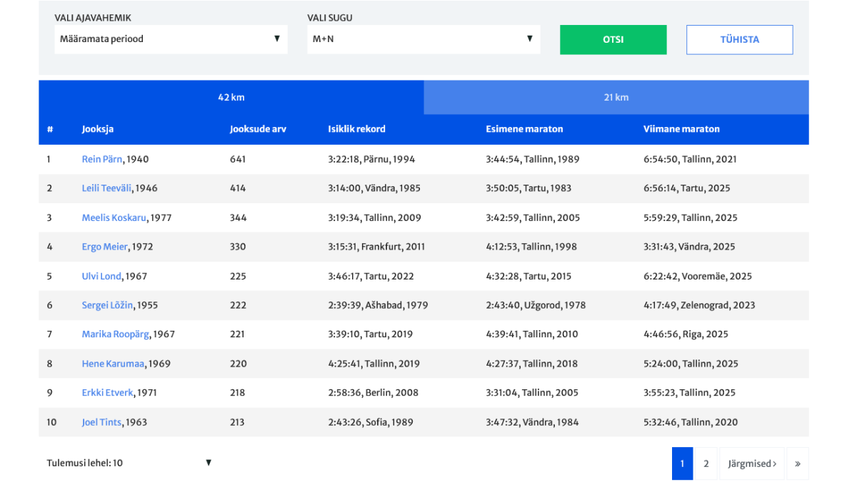This screenshot has height=482, width=857.
Task: Open Rein Pärn's runner profile
Action: [x=102, y=160]
